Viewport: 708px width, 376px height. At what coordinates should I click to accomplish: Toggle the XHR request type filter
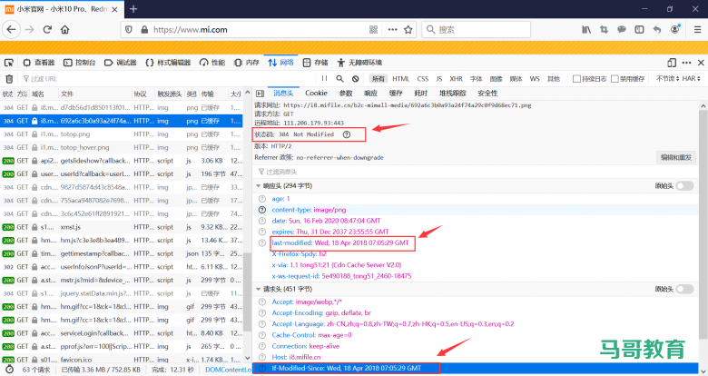click(x=456, y=79)
